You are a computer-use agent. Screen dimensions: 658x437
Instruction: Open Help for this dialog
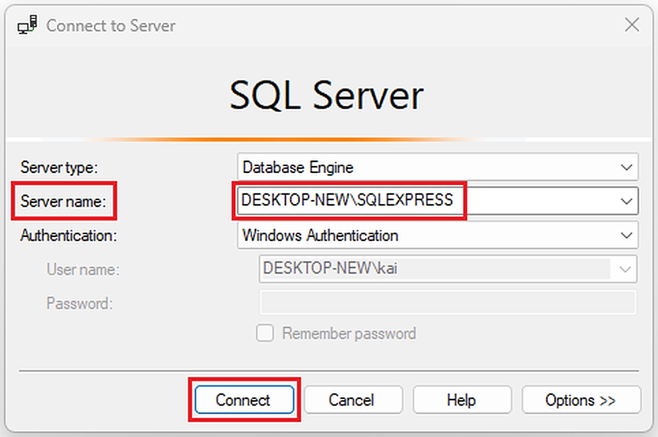pos(461,400)
